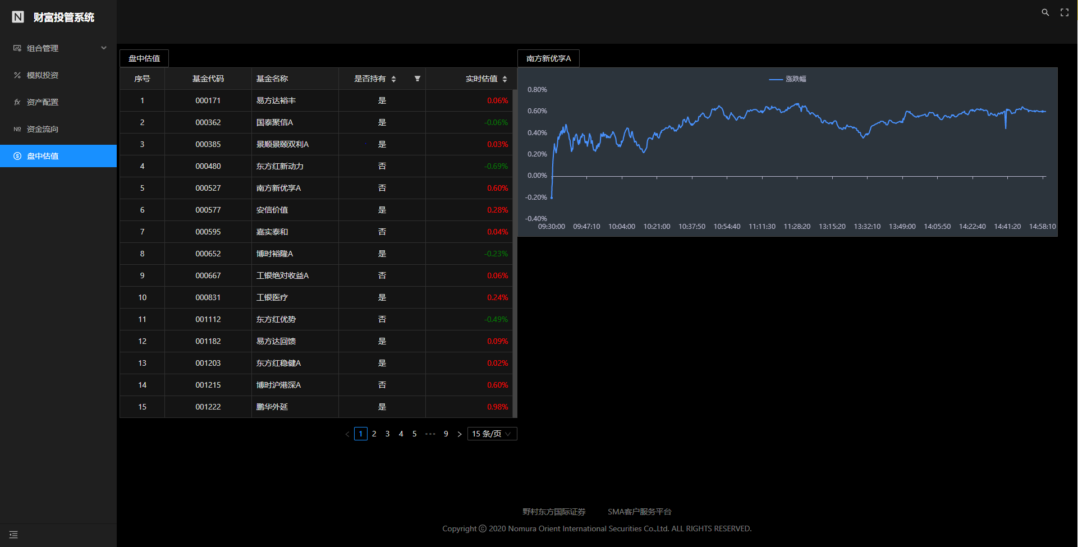The image size is (1078, 547).
Task: Expand hidden pages with the ellipsis button
Action: pos(430,434)
